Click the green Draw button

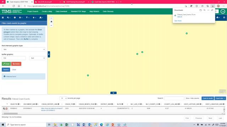point(6,64)
